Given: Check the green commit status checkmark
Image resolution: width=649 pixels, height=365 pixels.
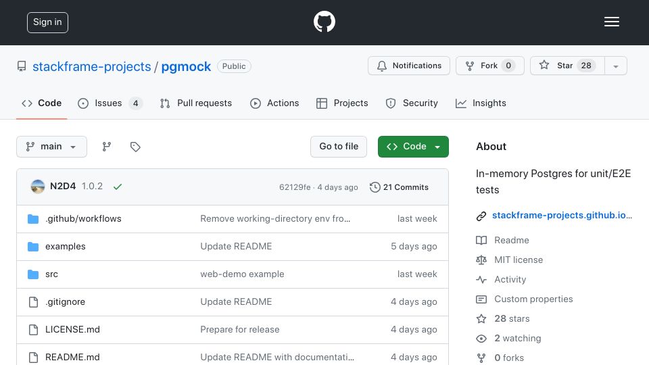Looking at the screenshot, I should coord(118,187).
